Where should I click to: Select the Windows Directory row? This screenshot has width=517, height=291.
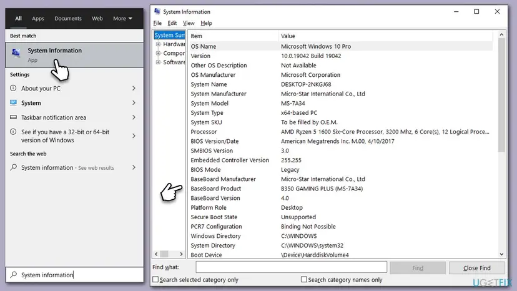pyautogui.click(x=340, y=236)
